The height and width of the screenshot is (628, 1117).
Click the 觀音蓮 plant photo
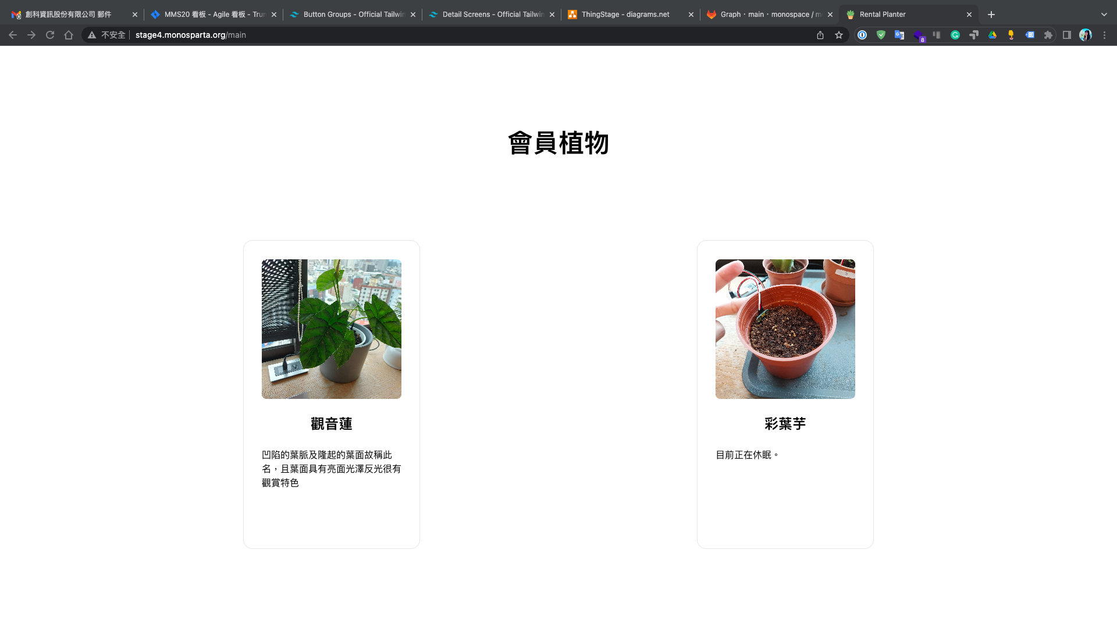331,329
